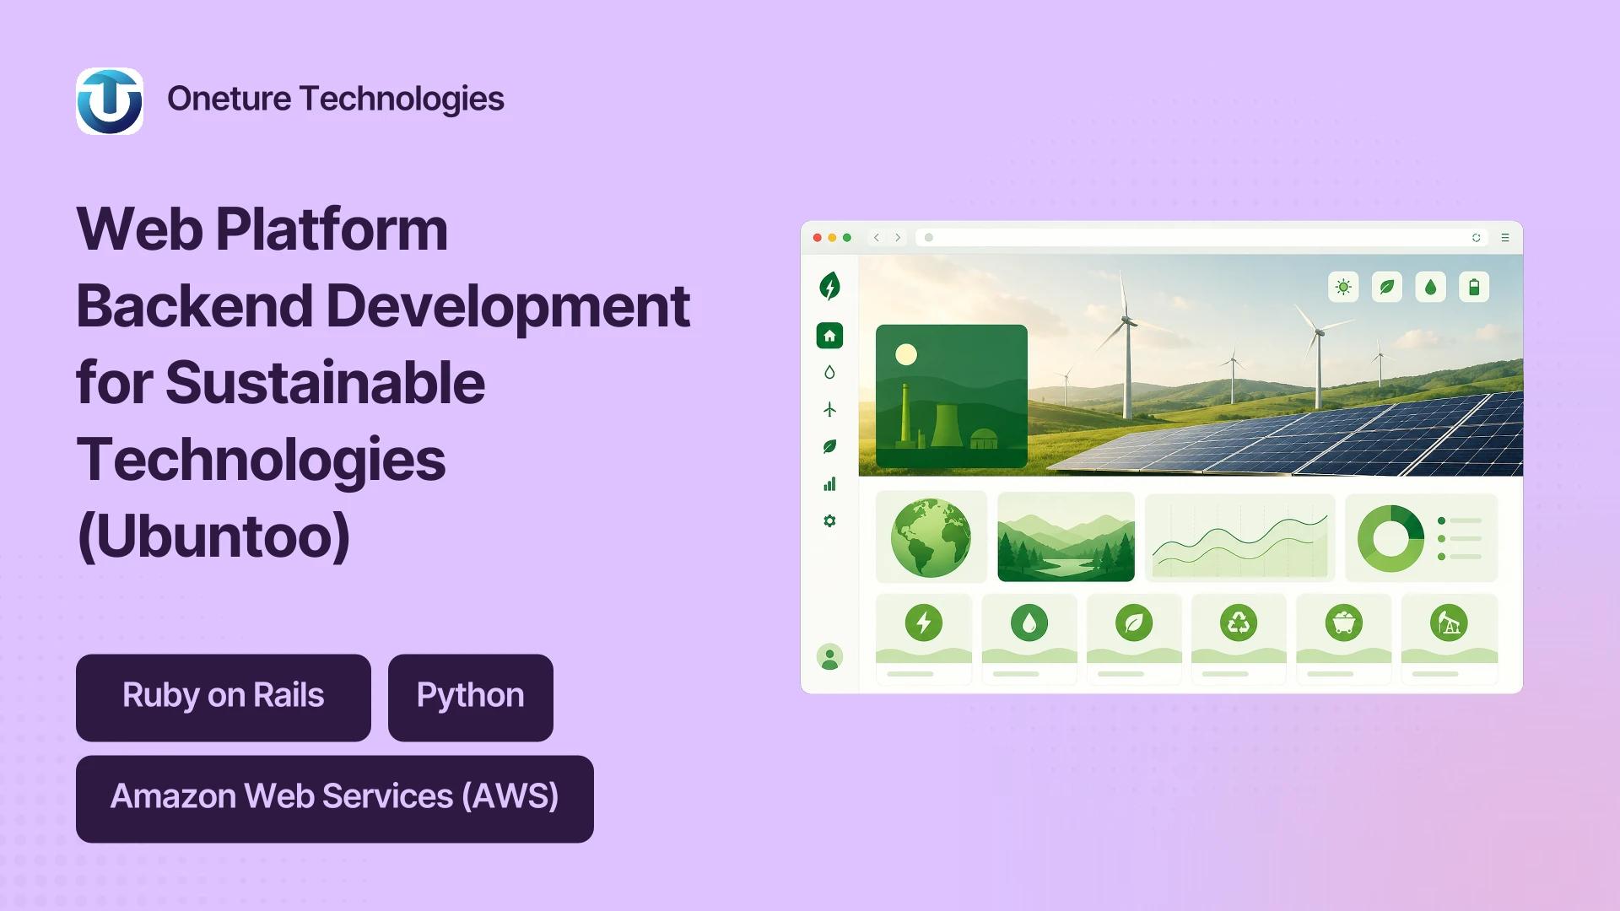Screen dimensions: 1620x911
Task: Open the water drop icon in sidebar
Action: click(x=829, y=372)
